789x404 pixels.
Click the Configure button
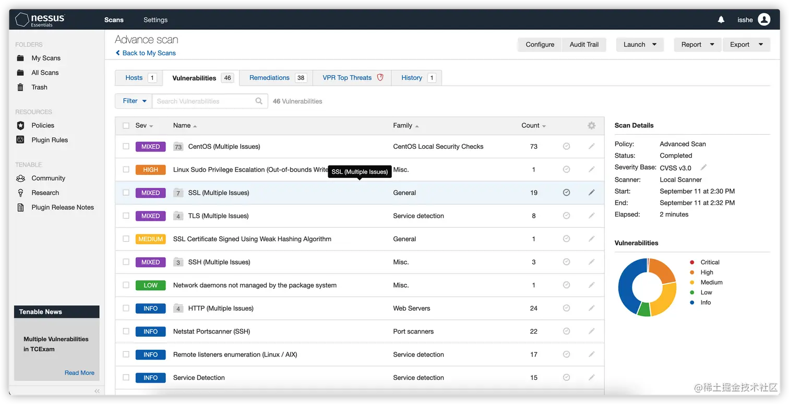coord(540,44)
